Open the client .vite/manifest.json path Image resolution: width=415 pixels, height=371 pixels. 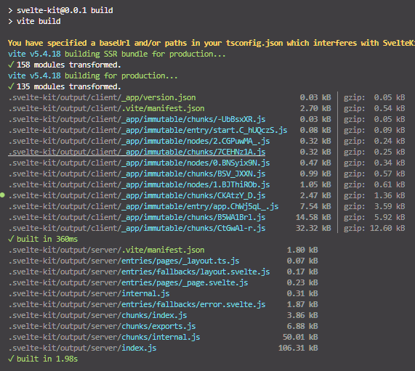click(x=106, y=108)
